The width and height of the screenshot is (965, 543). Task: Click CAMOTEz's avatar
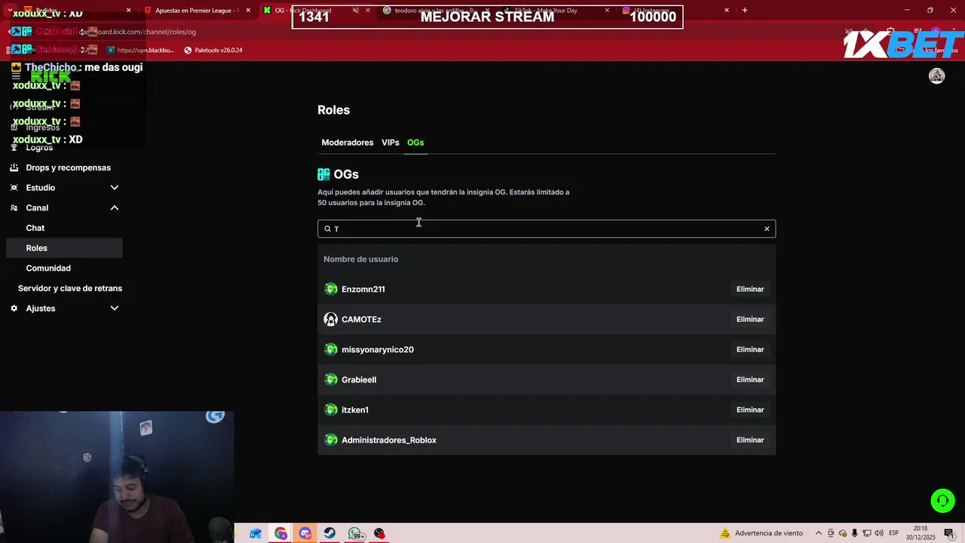tap(330, 319)
